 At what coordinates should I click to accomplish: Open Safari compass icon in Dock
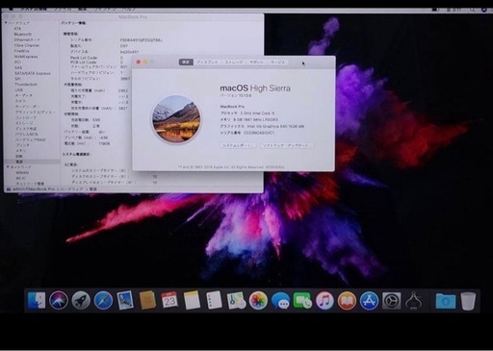(x=103, y=300)
